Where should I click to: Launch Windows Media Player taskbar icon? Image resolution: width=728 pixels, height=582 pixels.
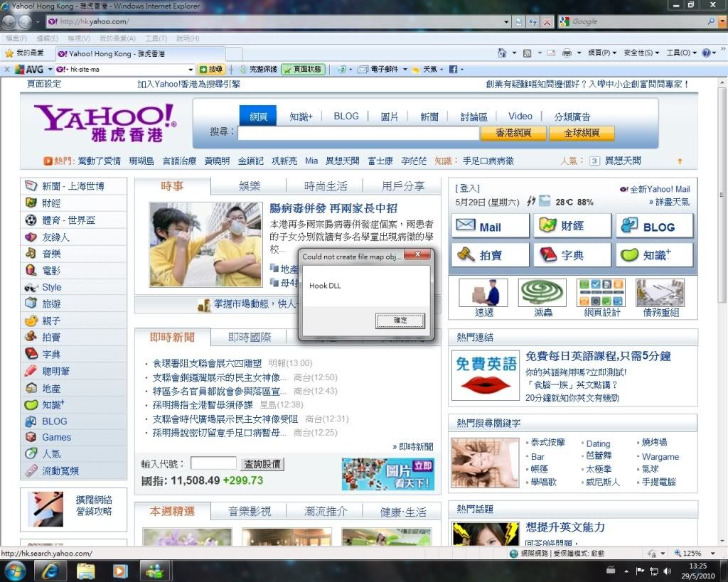(x=119, y=570)
